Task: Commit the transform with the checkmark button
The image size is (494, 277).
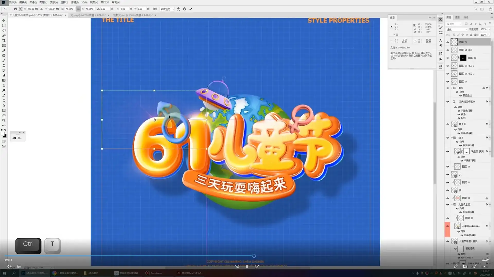Action: (191, 9)
